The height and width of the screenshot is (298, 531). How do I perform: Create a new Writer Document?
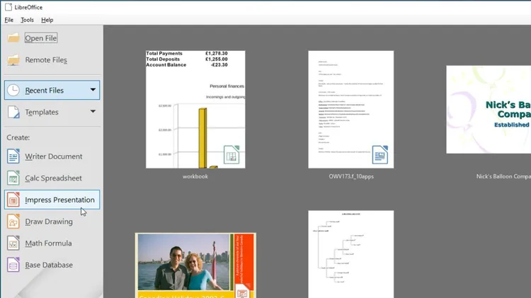pyautogui.click(x=54, y=156)
